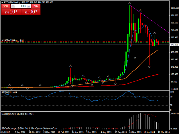Click the 663.490 price scale label

[174, 37]
